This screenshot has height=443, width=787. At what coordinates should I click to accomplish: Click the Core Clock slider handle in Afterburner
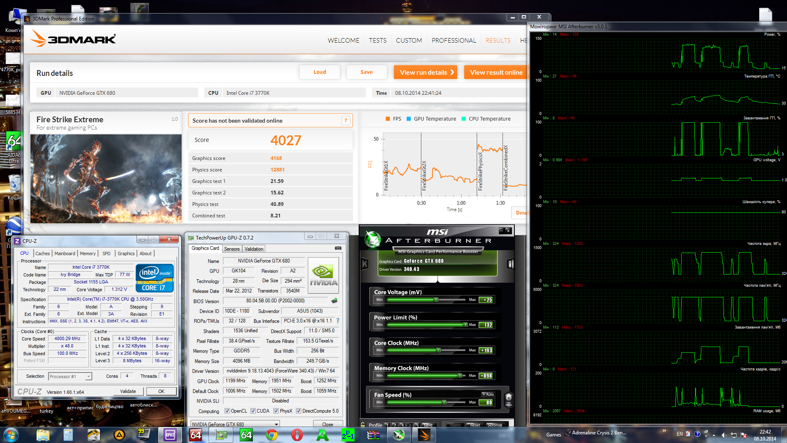pos(439,350)
